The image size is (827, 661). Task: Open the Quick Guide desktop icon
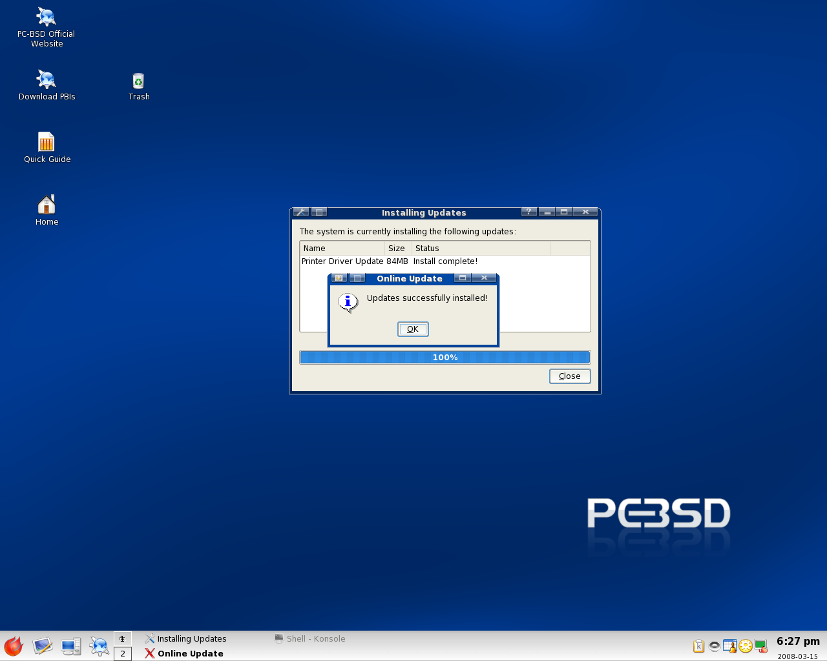point(47,148)
